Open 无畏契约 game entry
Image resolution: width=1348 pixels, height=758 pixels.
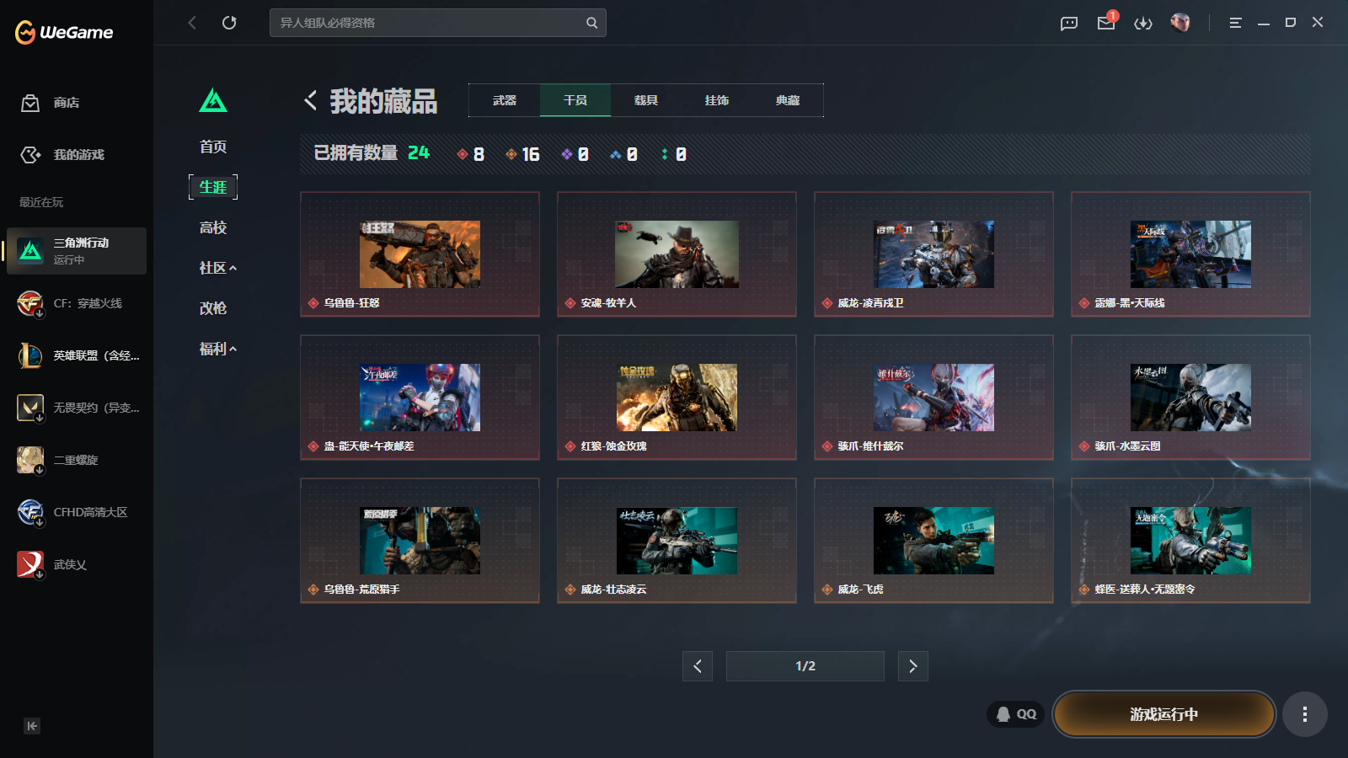77,408
